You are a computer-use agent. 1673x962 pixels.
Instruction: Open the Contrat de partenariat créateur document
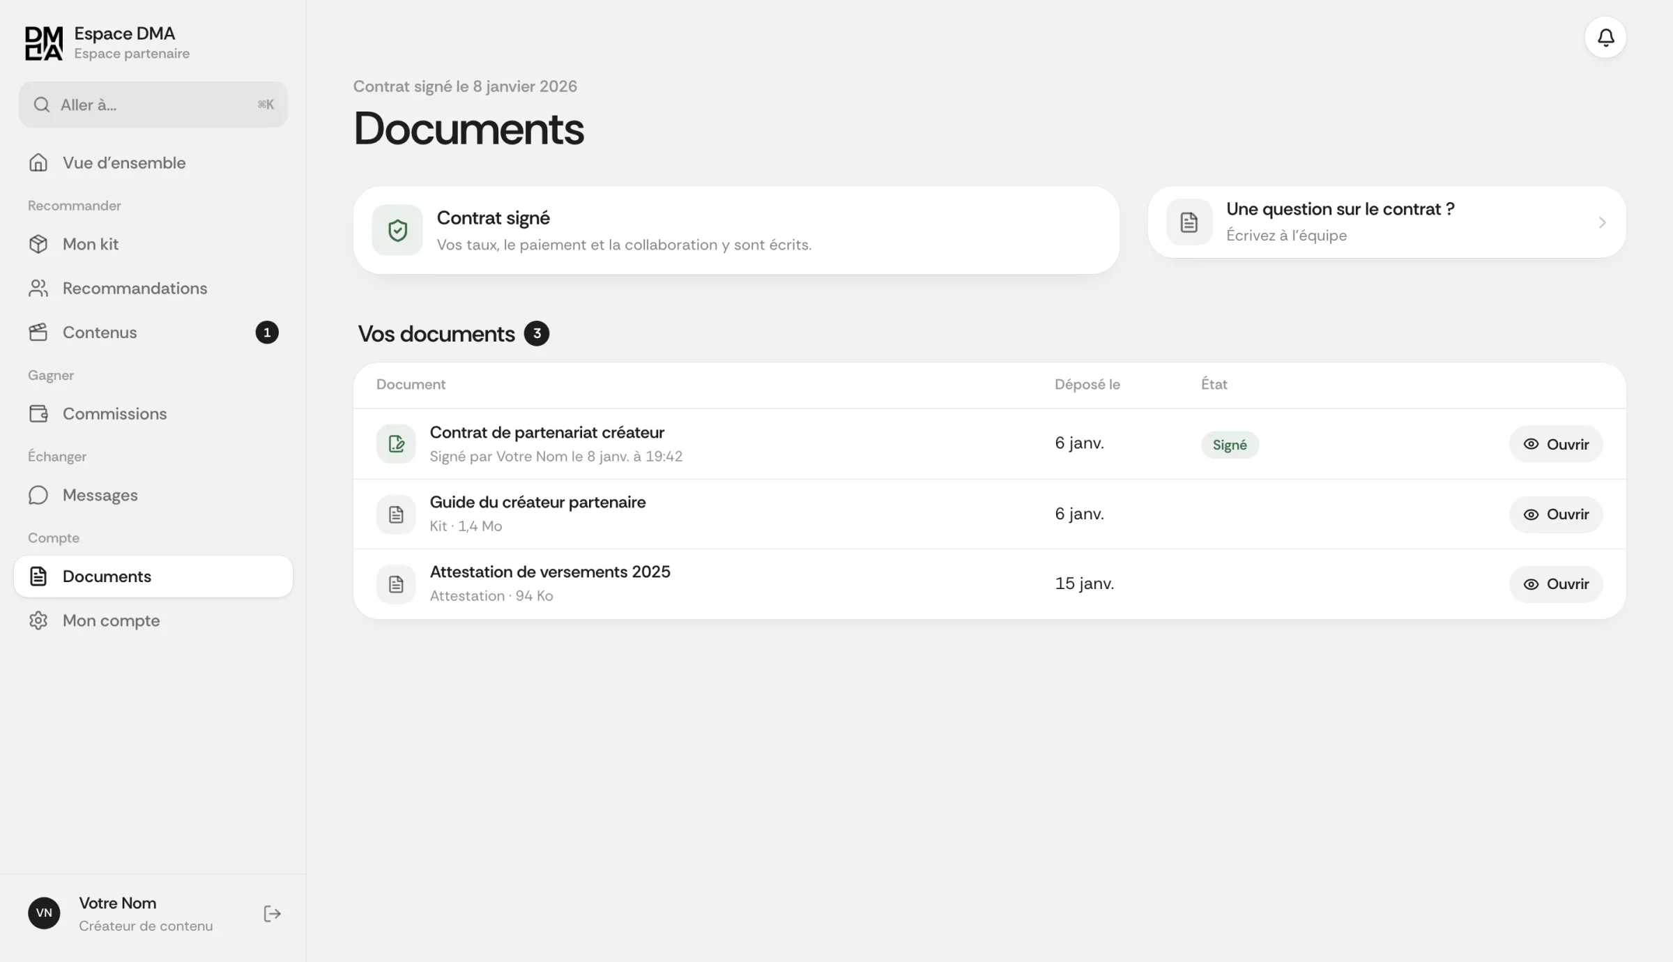[x=1556, y=444]
